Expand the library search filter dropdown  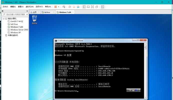pos(27,14)
